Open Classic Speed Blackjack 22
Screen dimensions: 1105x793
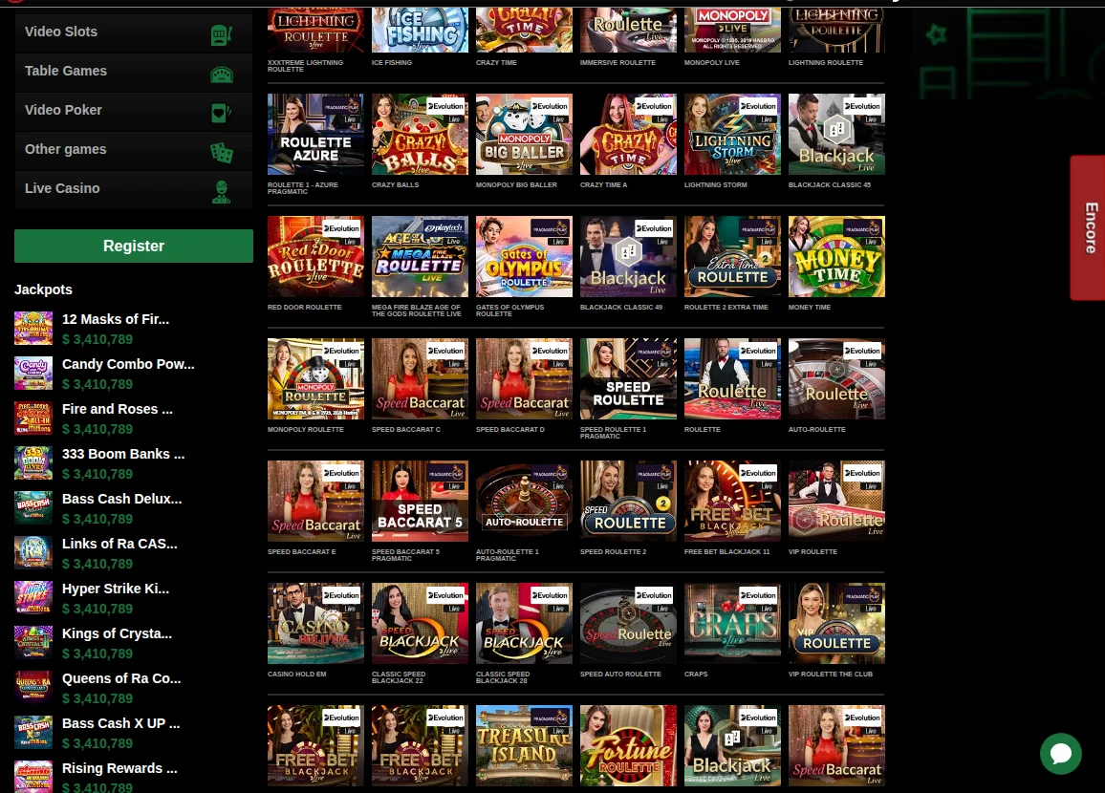tap(420, 623)
